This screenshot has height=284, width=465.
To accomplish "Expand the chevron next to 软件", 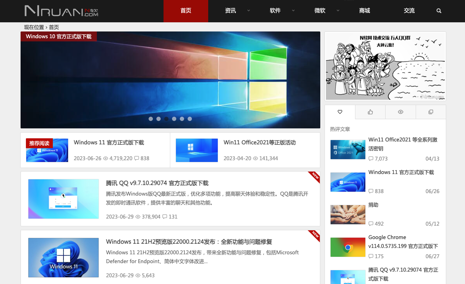I will tap(293, 11).
